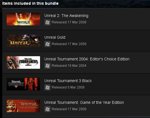Click 'Released 17 Mar 2008' under Unreal Gold
Screen dimensions: 150x118
click(x=69, y=44)
